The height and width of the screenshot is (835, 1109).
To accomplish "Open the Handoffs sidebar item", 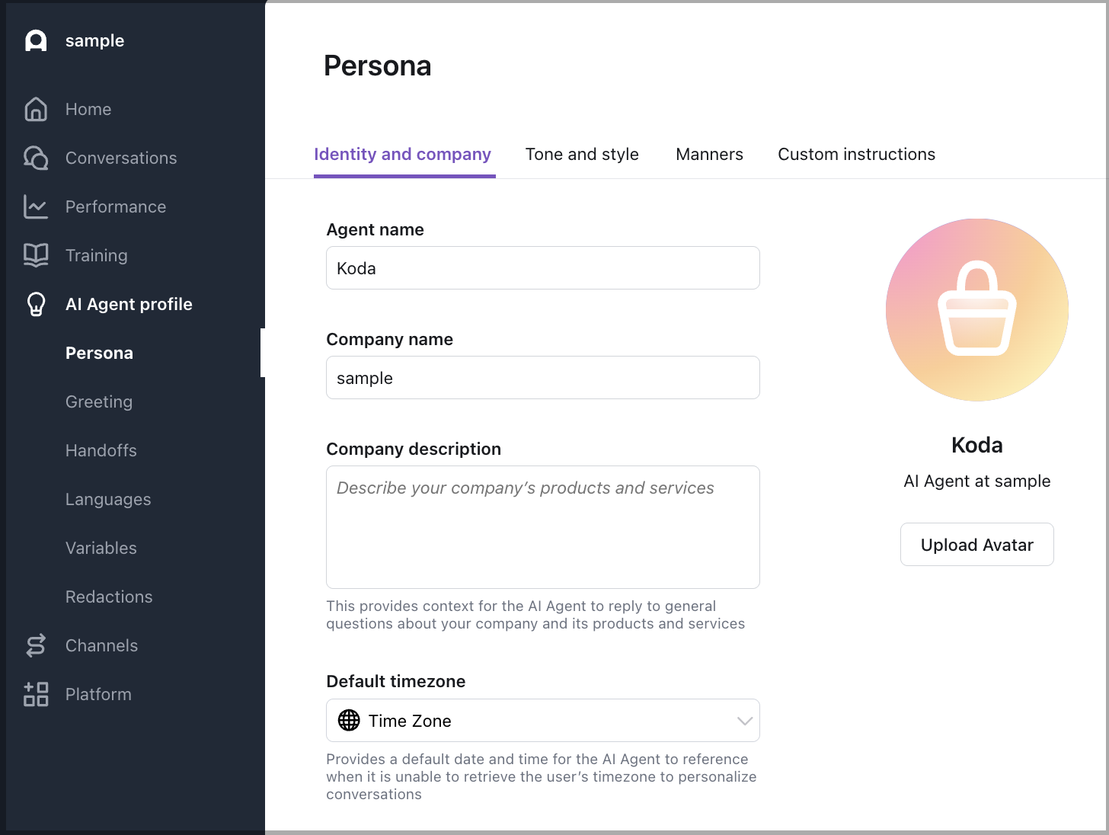I will click(x=101, y=451).
